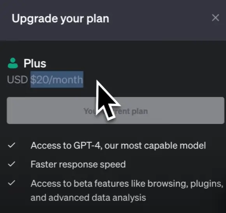The width and height of the screenshot is (226, 213).
Task: Click the beta features browsing, plugins line
Action: tap(127, 184)
